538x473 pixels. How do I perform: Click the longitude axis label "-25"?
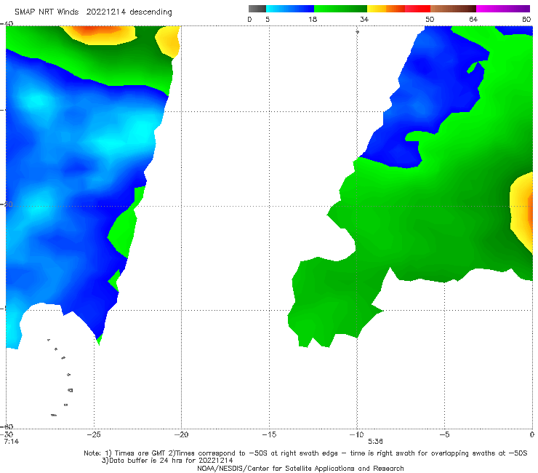pos(94,434)
